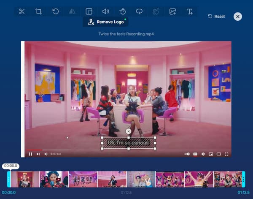253x199 pixels.
Task: Click the right cyan trim handle
Action: [243, 179]
